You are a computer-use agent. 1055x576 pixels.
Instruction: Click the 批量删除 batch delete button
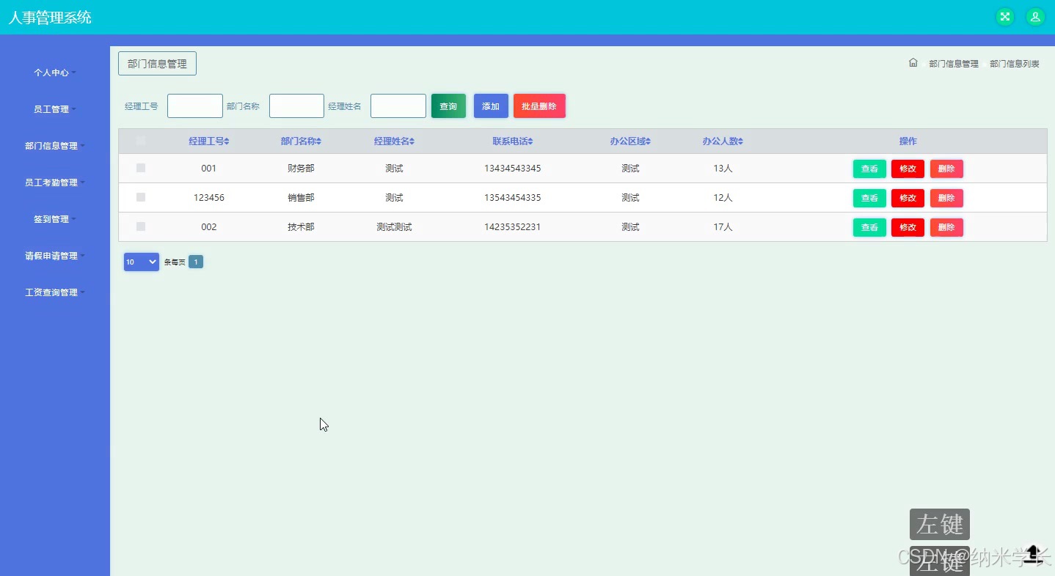[x=539, y=106]
